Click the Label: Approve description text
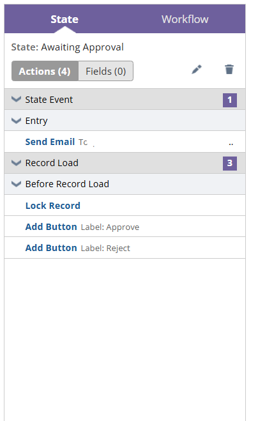The image size is (258, 421). click(x=110, y=227)
